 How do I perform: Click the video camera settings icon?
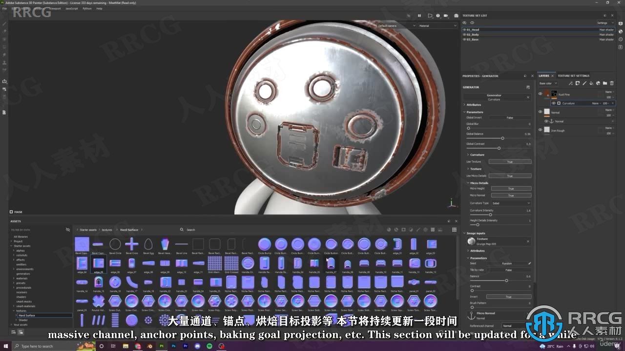446,16
